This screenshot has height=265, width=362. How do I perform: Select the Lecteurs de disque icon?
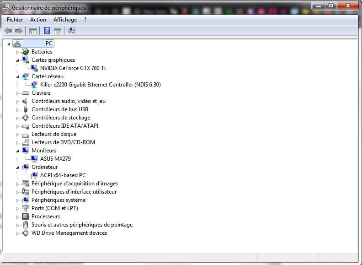click(26, 135)
